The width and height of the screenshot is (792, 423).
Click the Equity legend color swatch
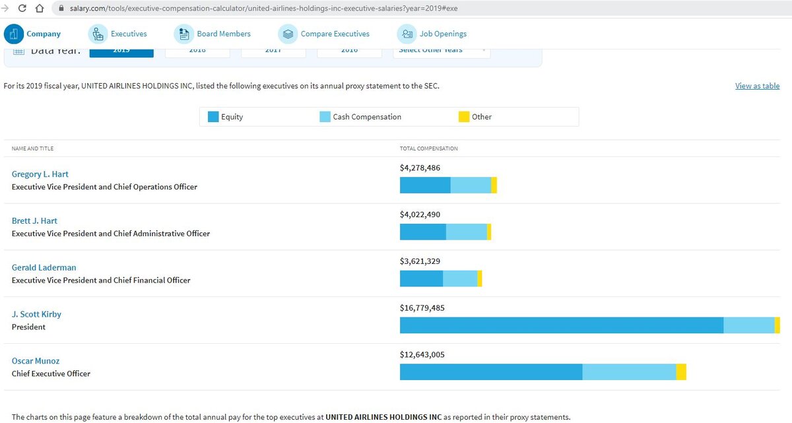click(213, 117)
